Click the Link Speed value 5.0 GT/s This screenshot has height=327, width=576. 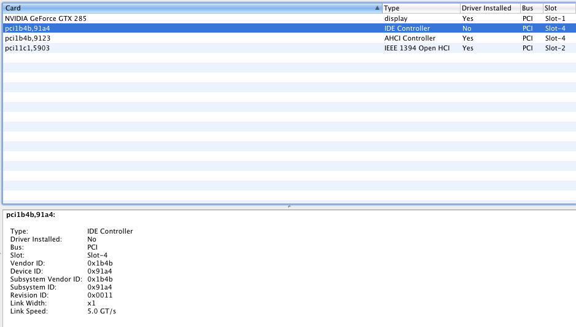(x=102, y=312)
